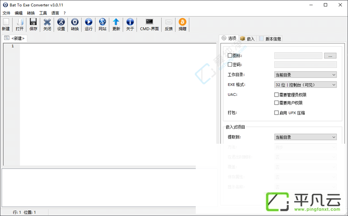Open the 转换 menu
Image resolution: width=348 pixels, height=216 pixels.
(31, 13)
